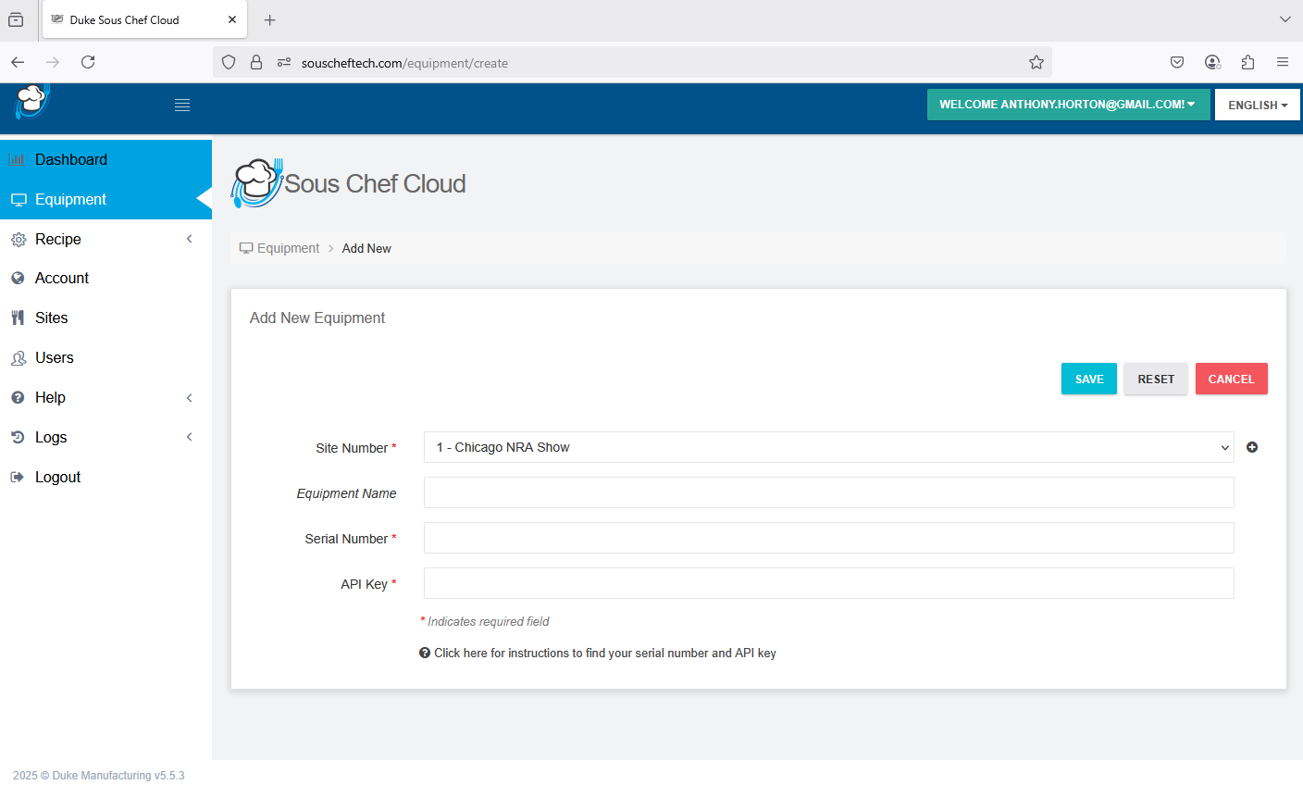Click the Logout arrow icon
Screen dimensions: 1303x797
(18, 477)
